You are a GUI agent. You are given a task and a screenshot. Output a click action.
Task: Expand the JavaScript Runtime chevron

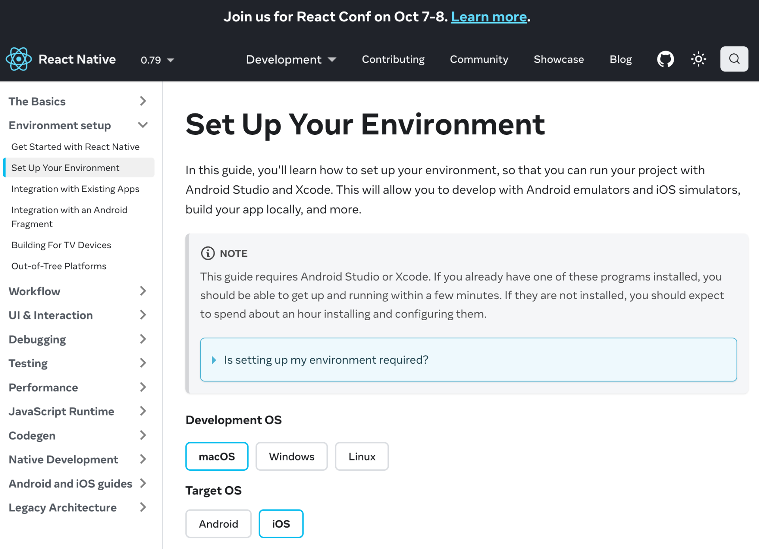(143, 411)
